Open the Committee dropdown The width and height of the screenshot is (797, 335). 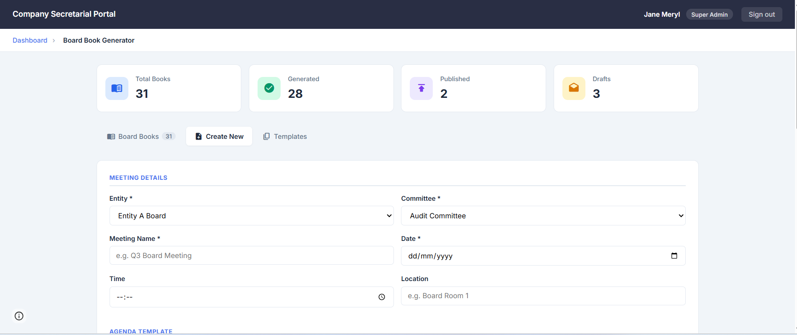543,216
